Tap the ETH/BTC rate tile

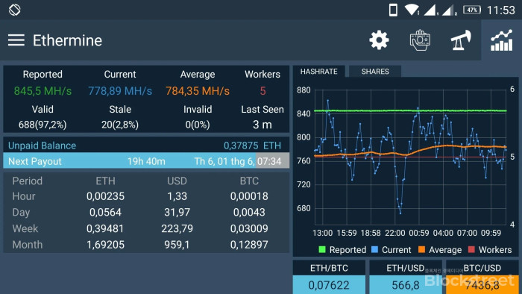[x=329, y=277]
